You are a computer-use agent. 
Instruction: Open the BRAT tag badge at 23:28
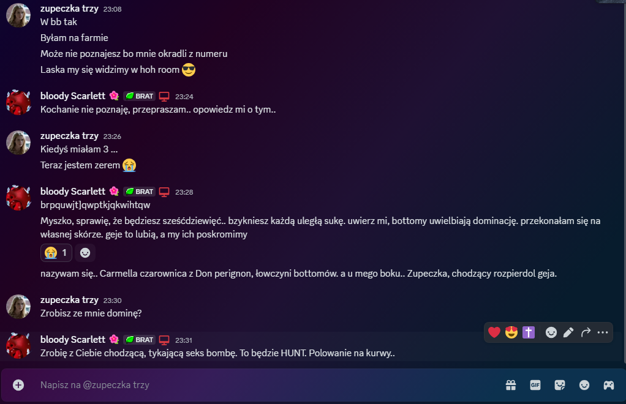(x=139, y=192)
